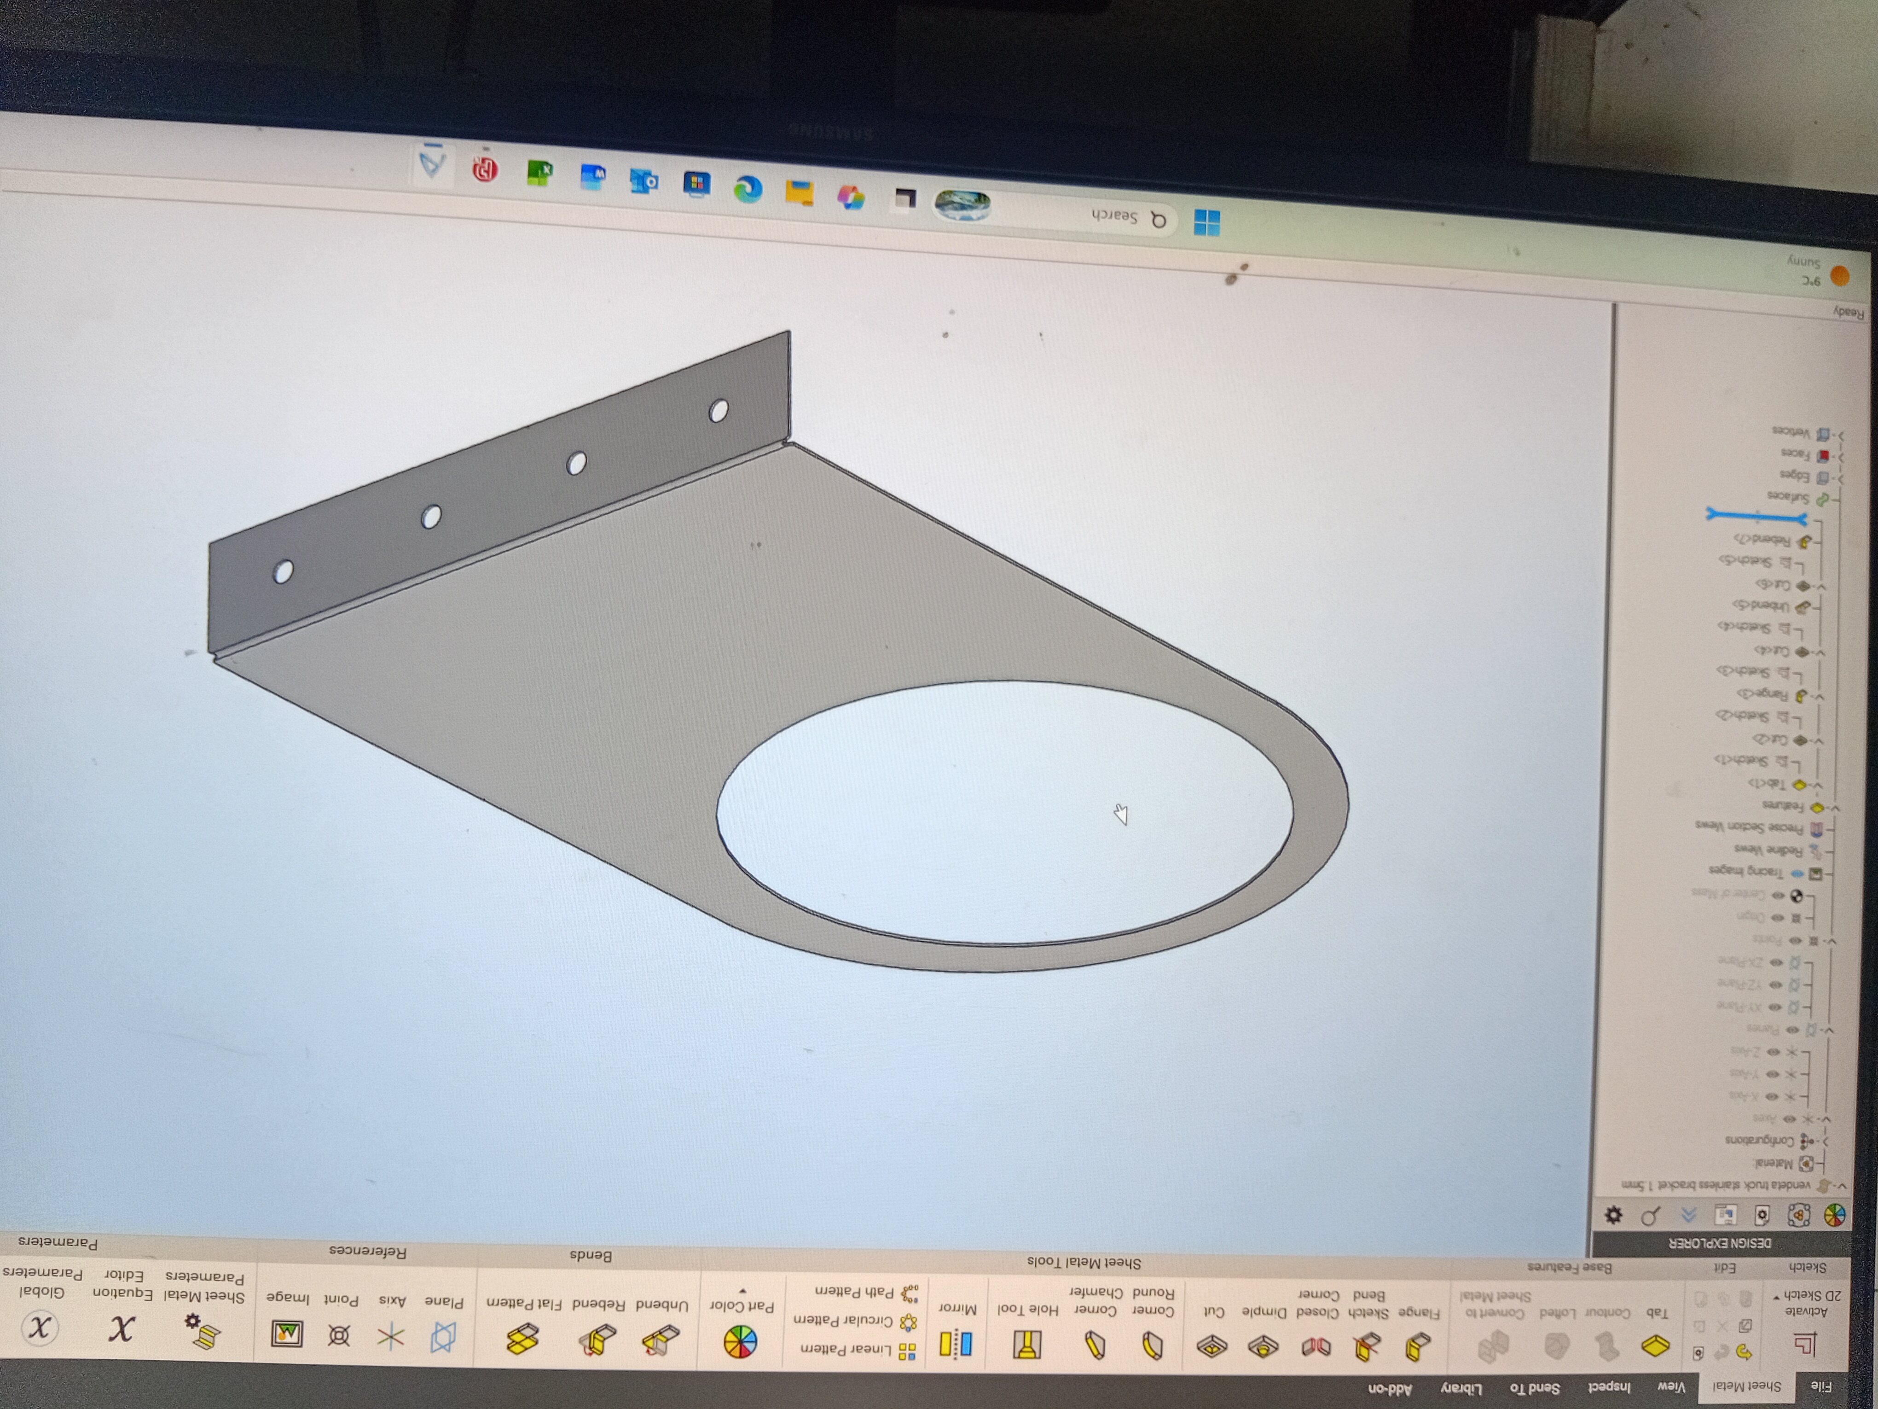The width and height of the screenshot is (1878, 1409).
Task: Collapse the Planes node
Action: coord(1829,1030)
